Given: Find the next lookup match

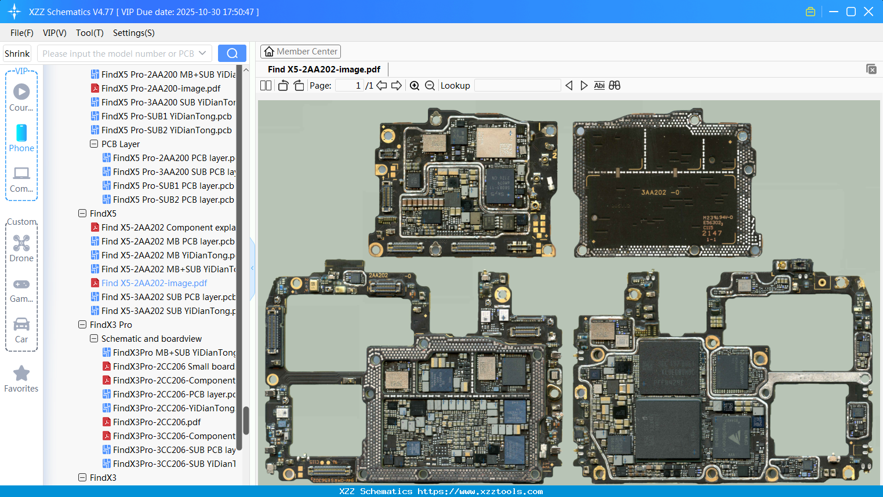Looking at the screenshot, I should tap(584, 86).
